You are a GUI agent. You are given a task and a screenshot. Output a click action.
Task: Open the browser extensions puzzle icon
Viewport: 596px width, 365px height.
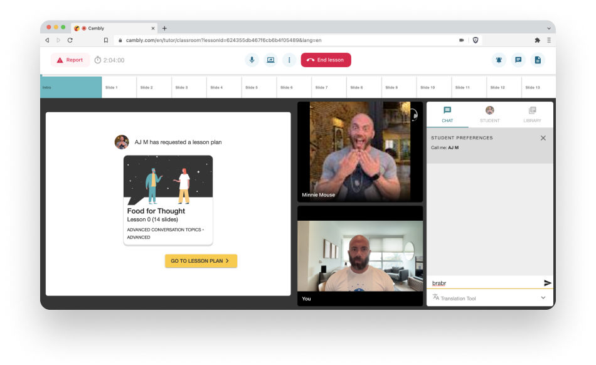point(537,40)
